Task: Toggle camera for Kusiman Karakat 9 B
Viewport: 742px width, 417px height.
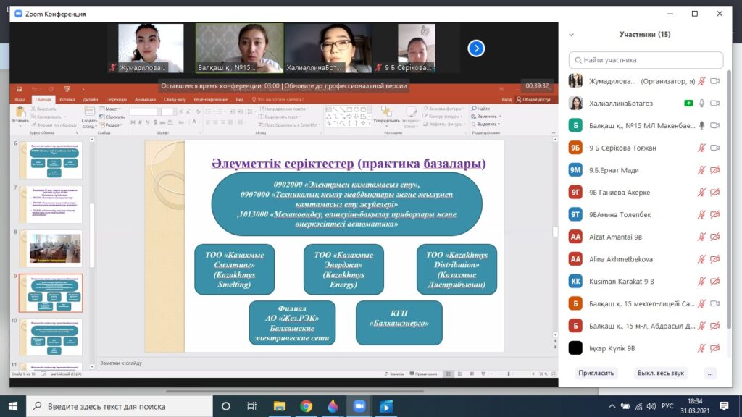Action: [x=715, y=281]
